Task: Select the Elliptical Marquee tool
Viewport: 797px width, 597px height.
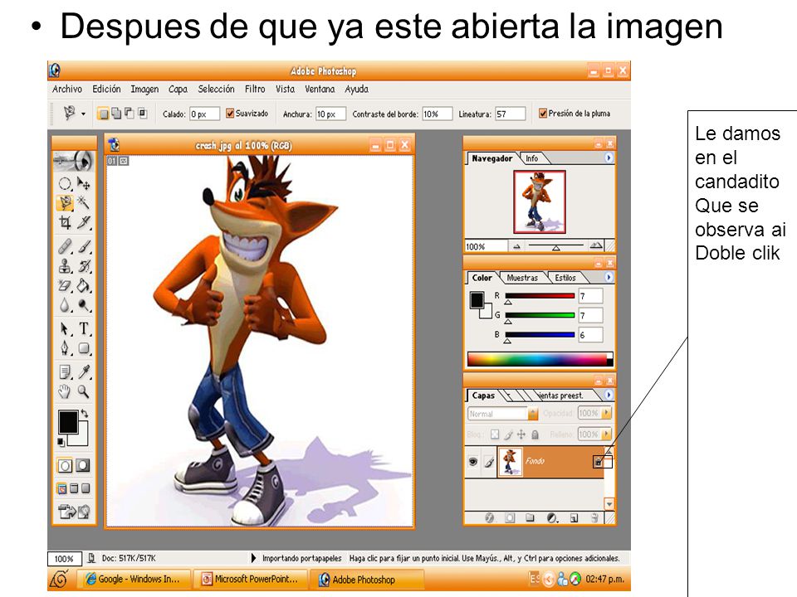Action: 65,182
